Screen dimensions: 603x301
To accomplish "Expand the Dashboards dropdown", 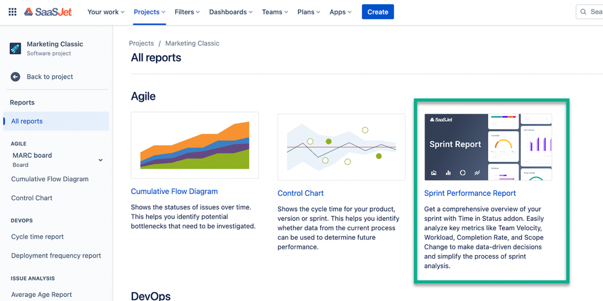I will [231, 12].
